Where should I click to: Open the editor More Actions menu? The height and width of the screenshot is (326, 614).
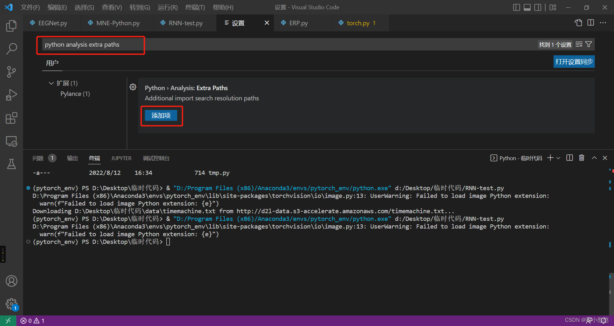[603, 23]
